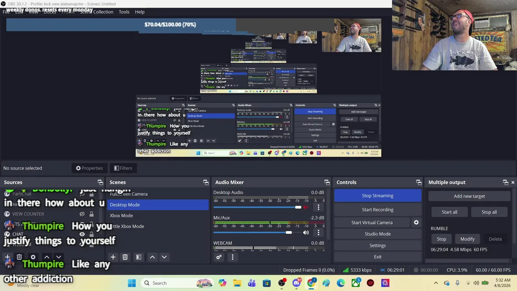Open Virtual Camera settings gear

[x=416, y=222]
